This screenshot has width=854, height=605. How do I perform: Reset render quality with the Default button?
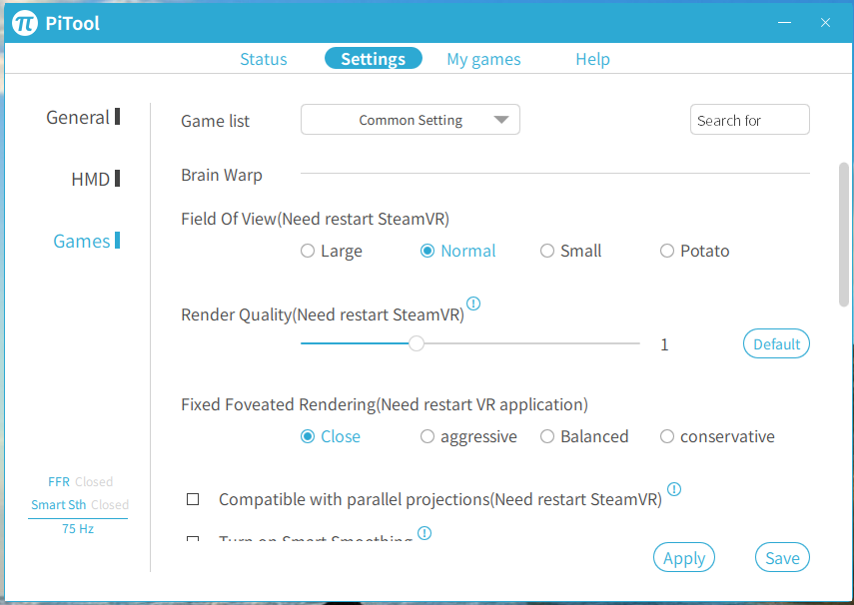pos(776,343)
